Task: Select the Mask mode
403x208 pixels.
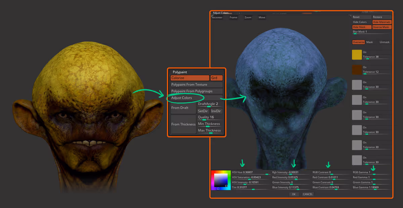Action: [369, 42]
